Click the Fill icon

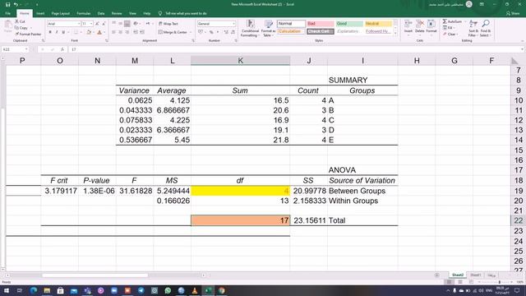pyautogui.click(x=445, y=28)
